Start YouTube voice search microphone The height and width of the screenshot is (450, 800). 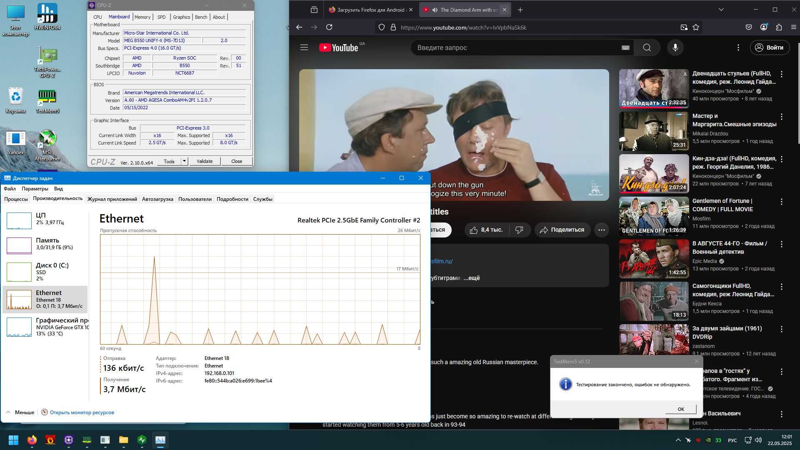tap(675, 47)
